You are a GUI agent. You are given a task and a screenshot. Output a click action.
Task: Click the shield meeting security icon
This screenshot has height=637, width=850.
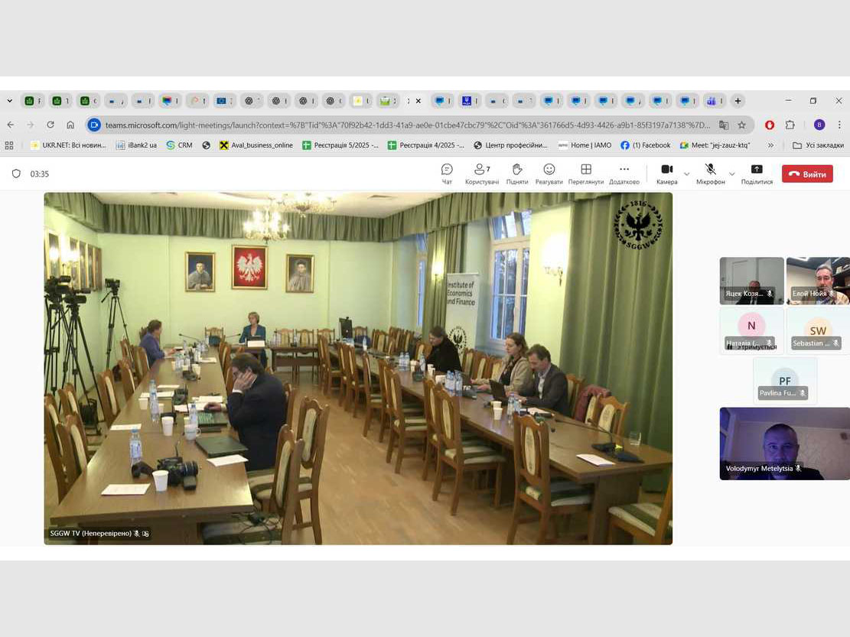tap(16, 174)
